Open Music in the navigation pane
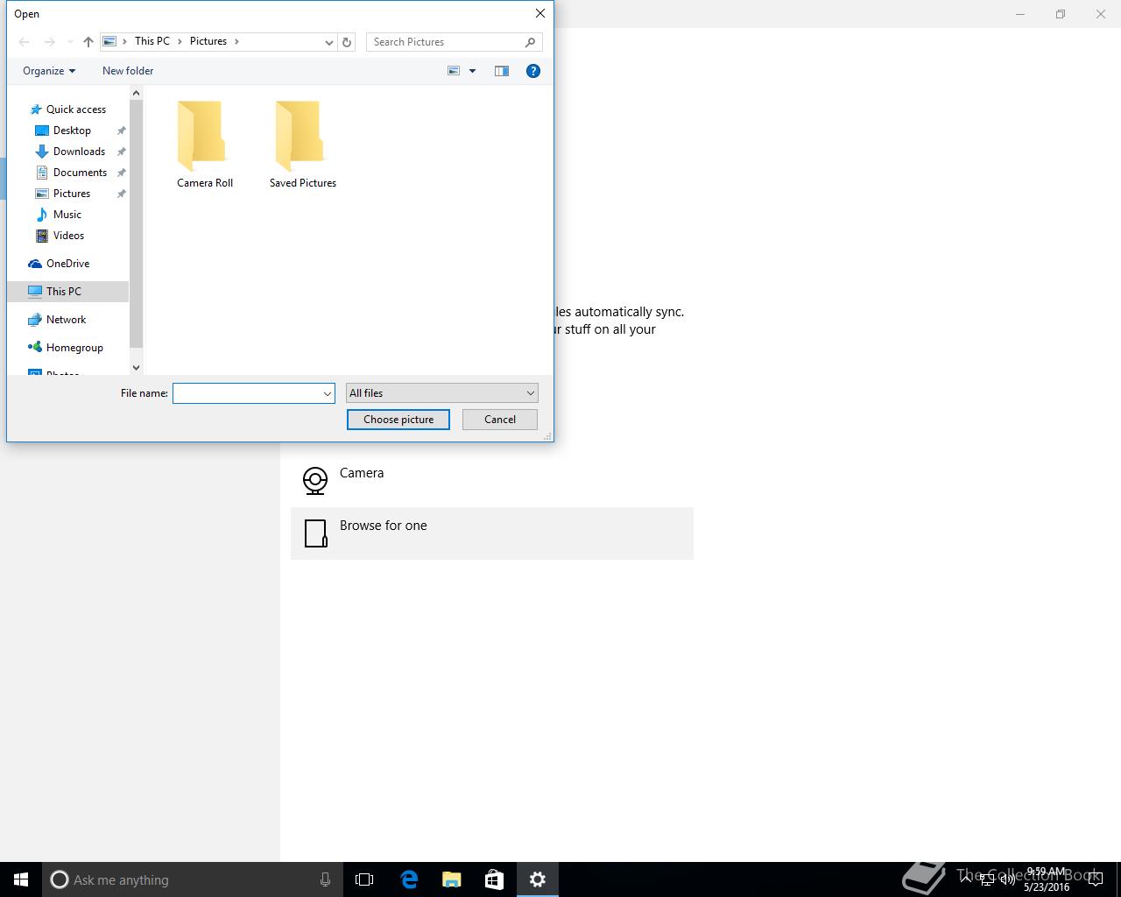The width and height of the screenshot is (1121, 897). pyautogui.click(x=67, y=215)
